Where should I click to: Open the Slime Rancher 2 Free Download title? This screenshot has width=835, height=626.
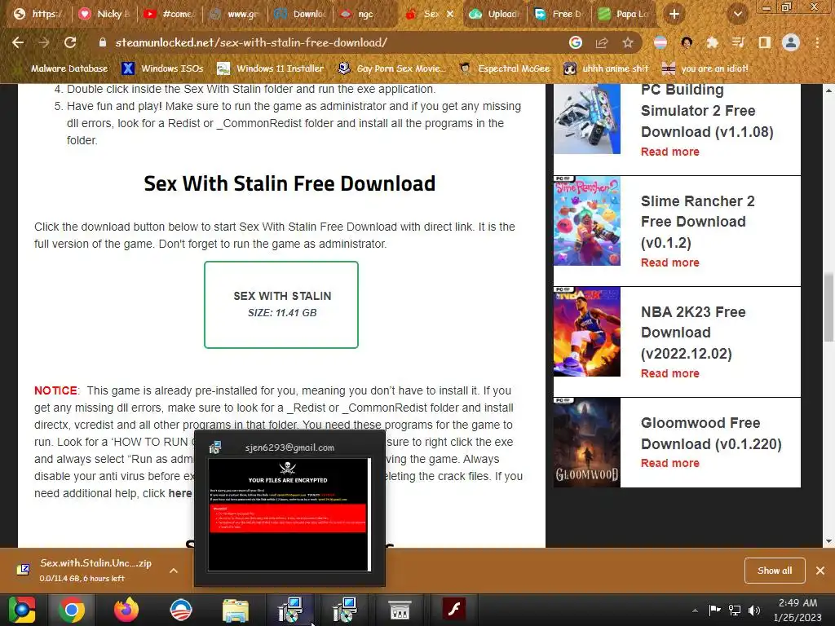pos(698,222)
